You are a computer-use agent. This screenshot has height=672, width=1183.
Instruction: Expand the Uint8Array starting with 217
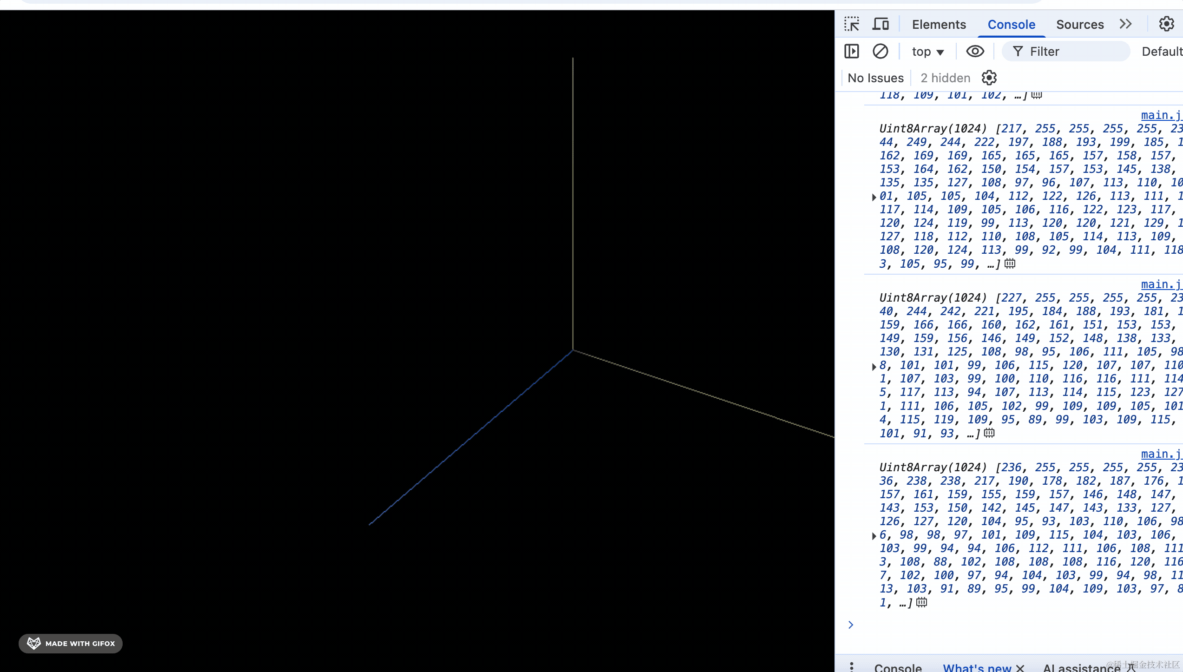(x=874, y=197)
